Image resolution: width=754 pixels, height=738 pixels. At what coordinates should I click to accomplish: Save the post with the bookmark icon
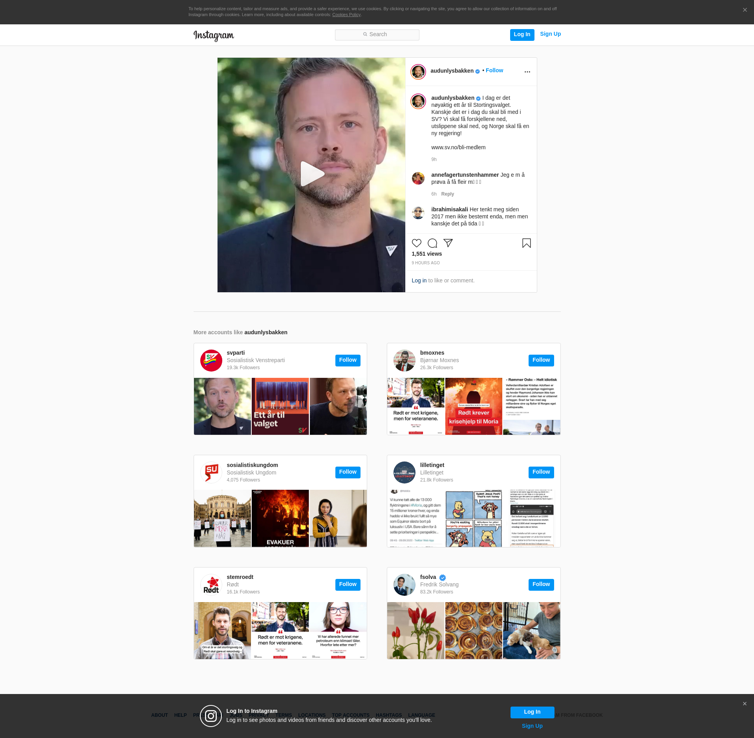(x=527, y=243)
